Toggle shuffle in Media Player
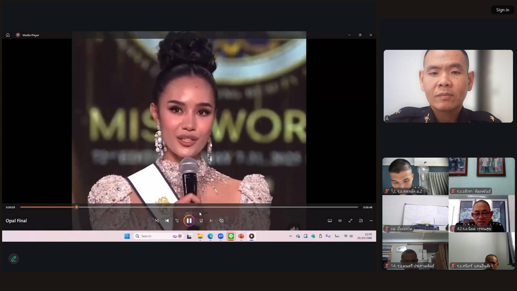The height and width of the screenshot is (291, 517). (x=157, y=221)
